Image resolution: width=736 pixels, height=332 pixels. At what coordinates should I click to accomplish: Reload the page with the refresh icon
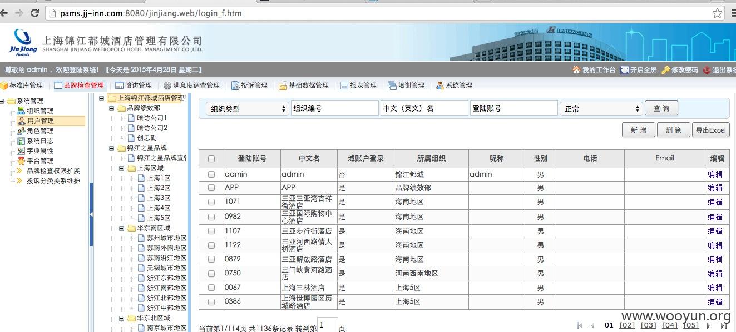(x=34, y=13)
